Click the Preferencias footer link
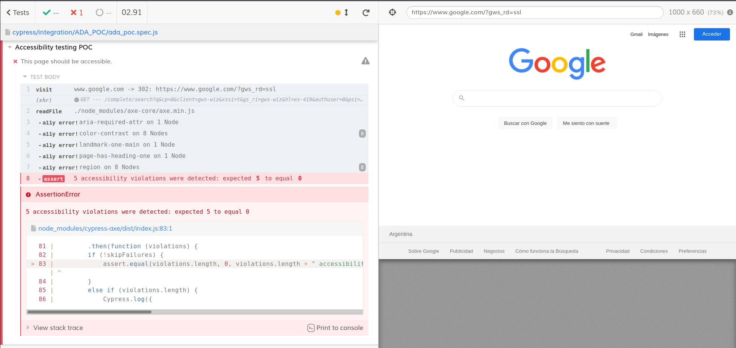The height and width of the screenshot is (348, 736). pyautogui.click(x=692, y=251)
